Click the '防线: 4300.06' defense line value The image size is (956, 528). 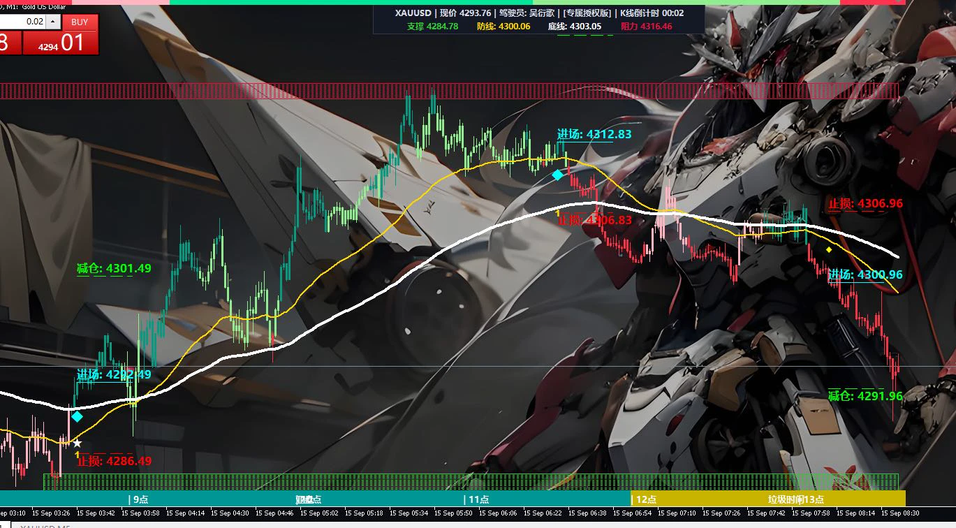tap(503, 27)
